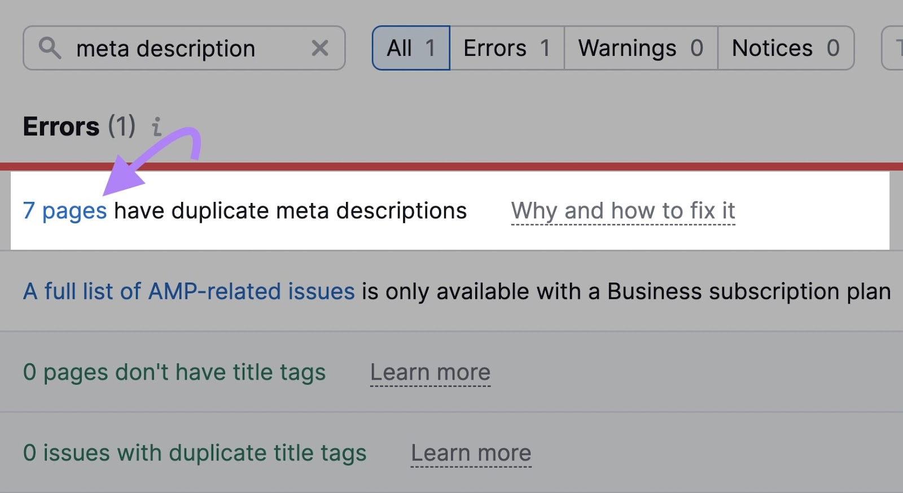Switch to the Warnings filter tab

coord(641,49)
